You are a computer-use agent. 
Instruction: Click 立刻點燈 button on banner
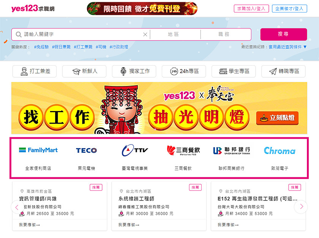[277, 118]
